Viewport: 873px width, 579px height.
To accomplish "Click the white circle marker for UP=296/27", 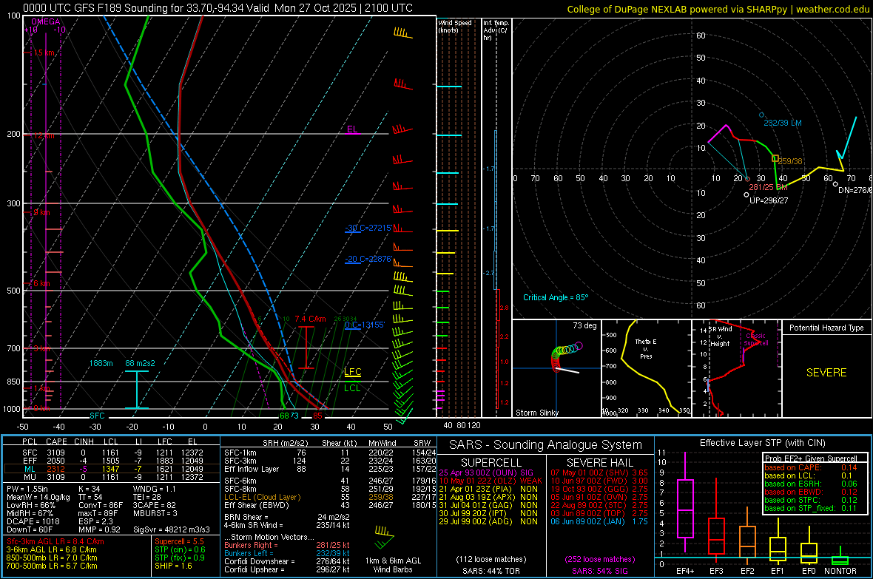I will coord(746,195).
